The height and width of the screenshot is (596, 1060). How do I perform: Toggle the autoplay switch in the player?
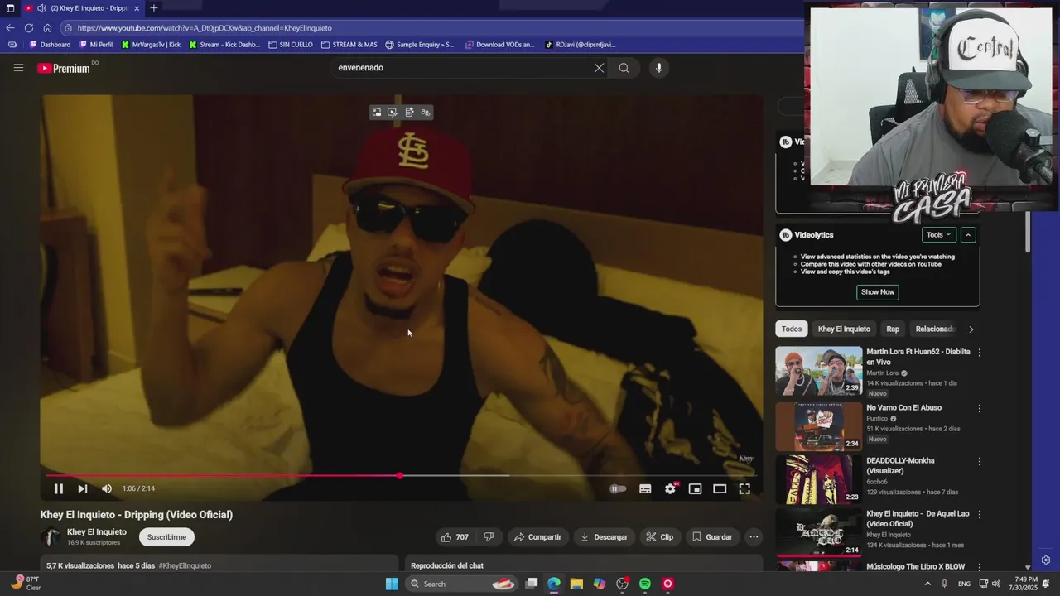(x=618, y=488)
